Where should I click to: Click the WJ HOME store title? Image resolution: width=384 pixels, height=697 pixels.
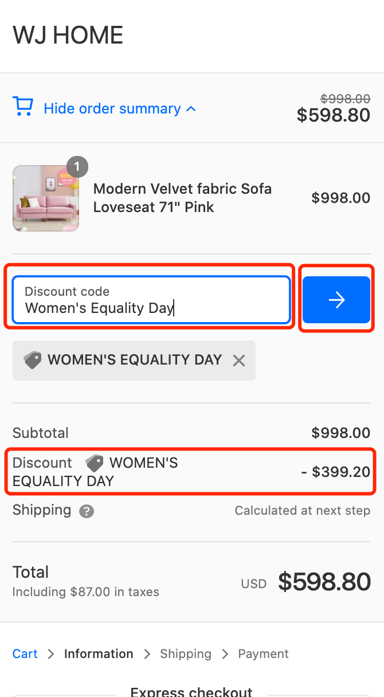click(x=68, y=36)
